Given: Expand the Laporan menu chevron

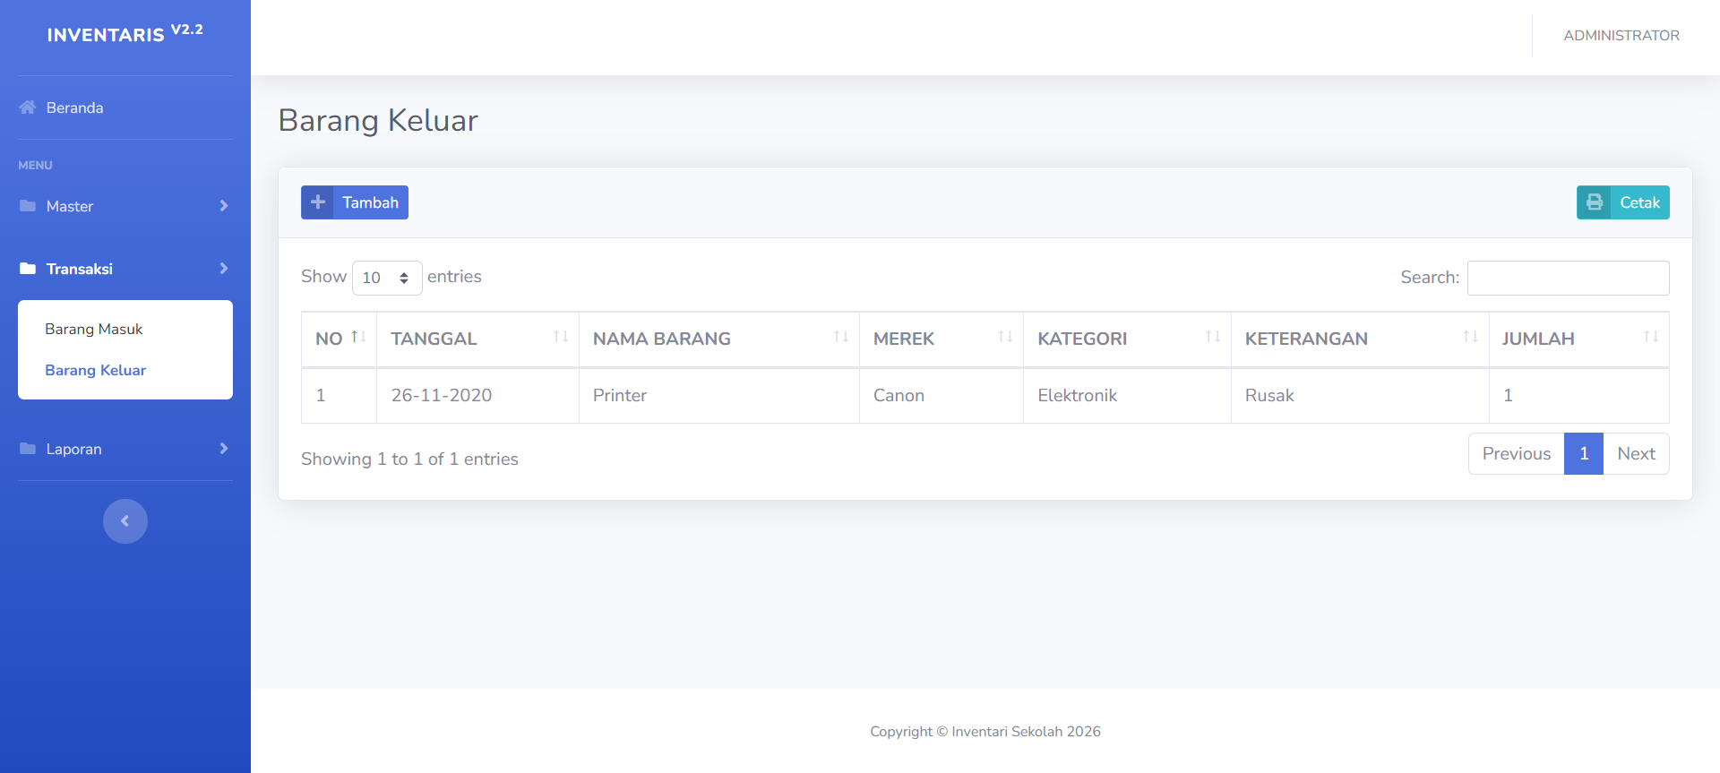Looking at the screenshot, I should 224,449.
